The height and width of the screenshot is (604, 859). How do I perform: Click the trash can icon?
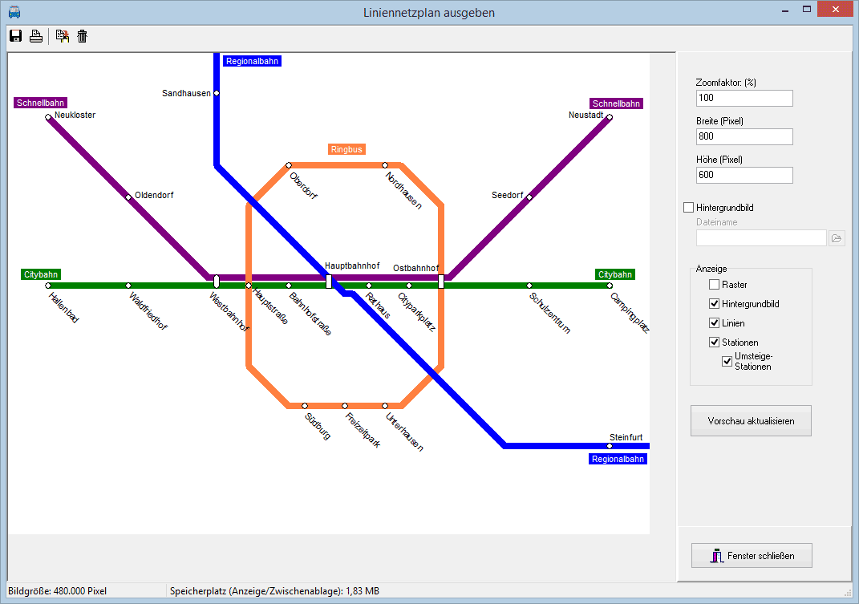coord(82,36)
